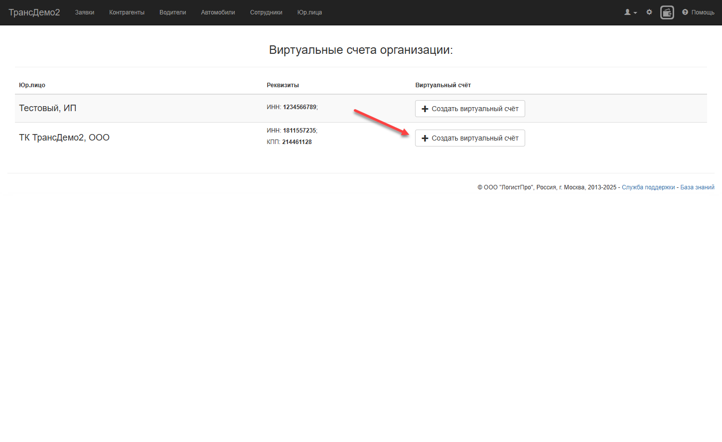Create virtual account for ТК ТрансДемо2, ООО
This screenshot has width=722, height=442.
pos(470,138)
